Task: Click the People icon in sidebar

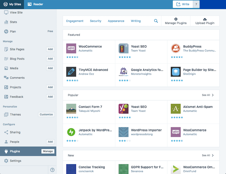Action: click(6, 142)
